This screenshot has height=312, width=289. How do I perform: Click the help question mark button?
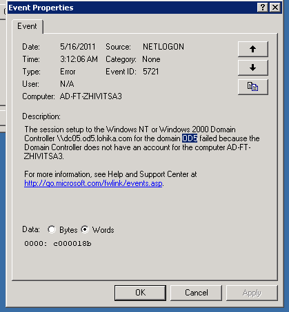click(263, 8)
